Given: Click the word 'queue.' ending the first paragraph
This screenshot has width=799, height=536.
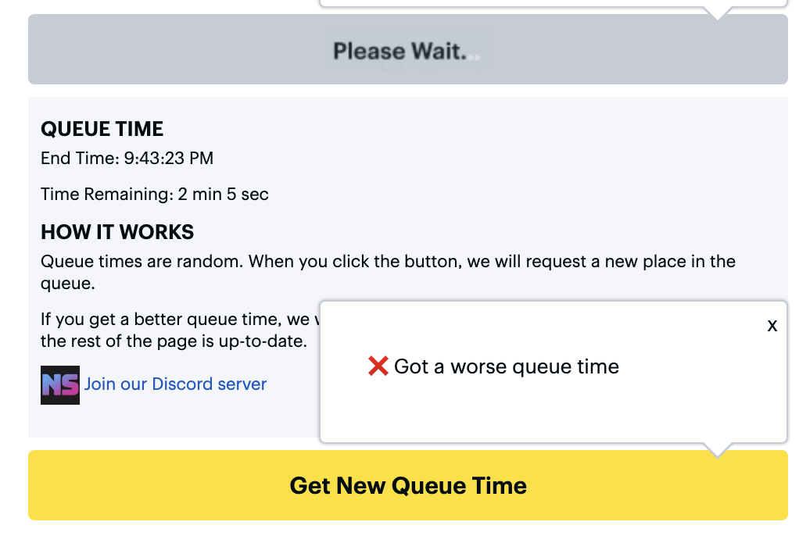Looking at the screenshot, I should pyautogui.click(x=68, y=284).
